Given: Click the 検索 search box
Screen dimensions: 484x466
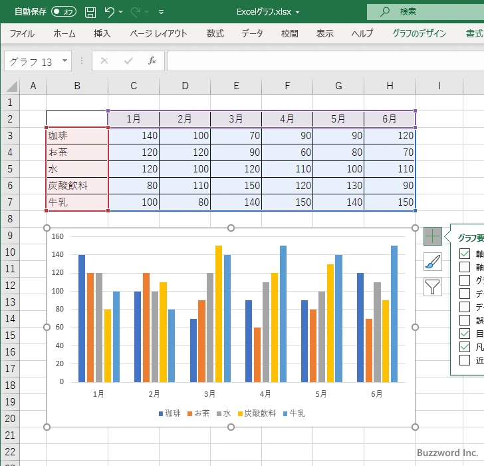Looking at the screenshot, I should click(x=425, y=12).
